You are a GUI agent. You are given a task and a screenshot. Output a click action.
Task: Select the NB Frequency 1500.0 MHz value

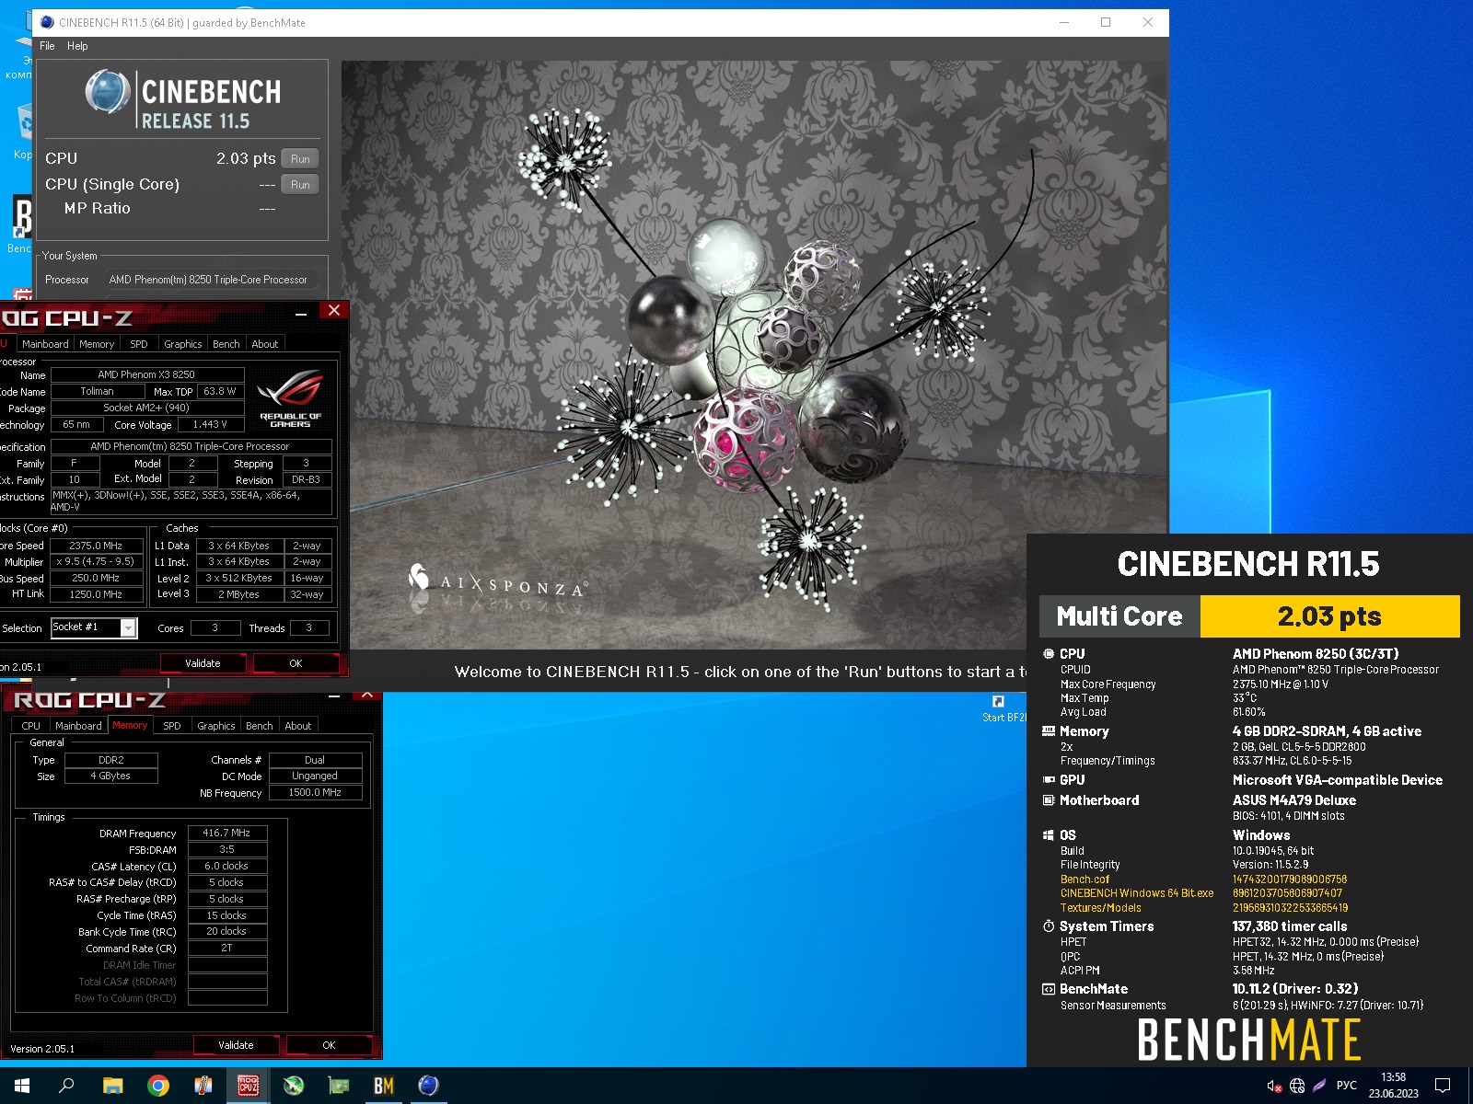click(315, 792)
